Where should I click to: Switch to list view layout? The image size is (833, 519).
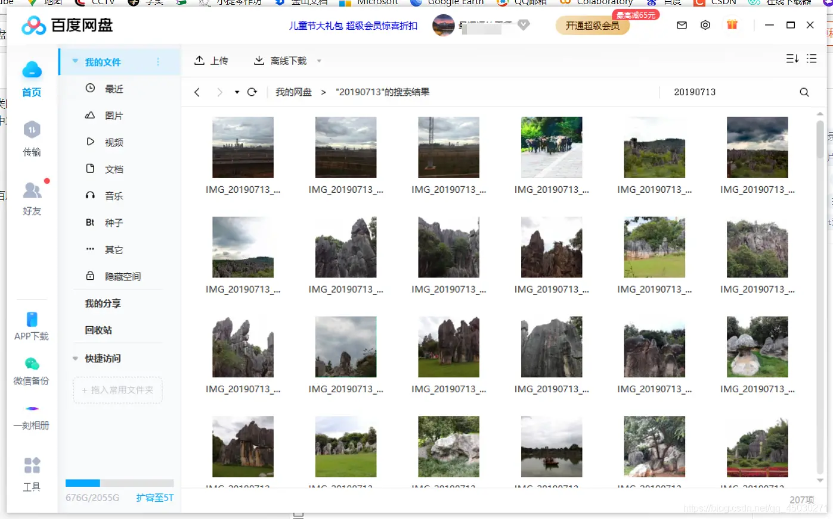(812, 58)
